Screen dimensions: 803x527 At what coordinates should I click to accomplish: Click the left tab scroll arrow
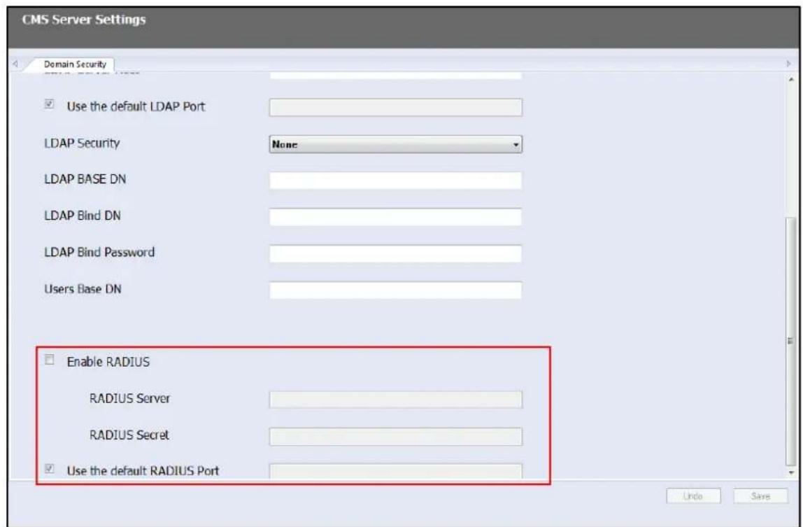click(x=15, y=64)
